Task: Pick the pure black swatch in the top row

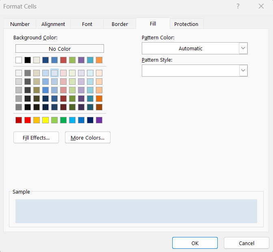Action: tap(28, 60)
